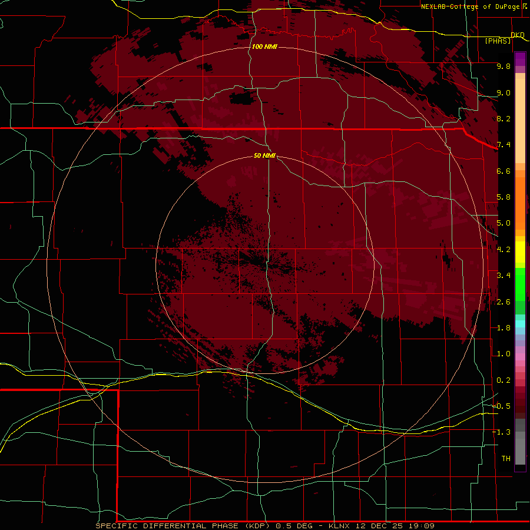The width and height of the screenshot is (530, 530).
Task: Pick the pink color bar segment
Action: (x=520, y=357)
